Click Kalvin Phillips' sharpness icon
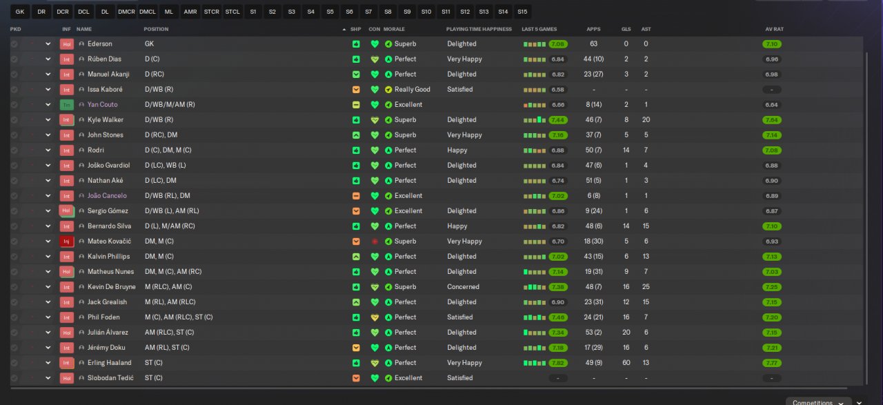 tap(356, 257)
